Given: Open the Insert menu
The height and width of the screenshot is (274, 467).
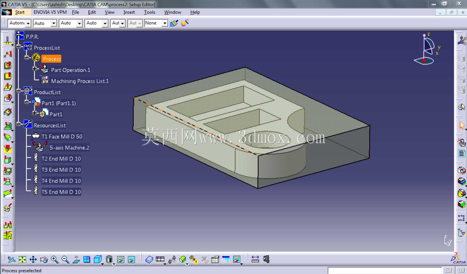Looking at the screenshot, I should tap(129, 12).
